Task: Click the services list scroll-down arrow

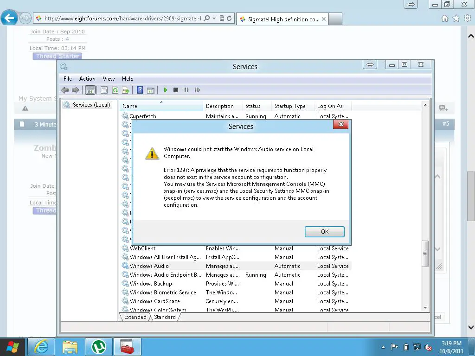Action: point(425,307)
